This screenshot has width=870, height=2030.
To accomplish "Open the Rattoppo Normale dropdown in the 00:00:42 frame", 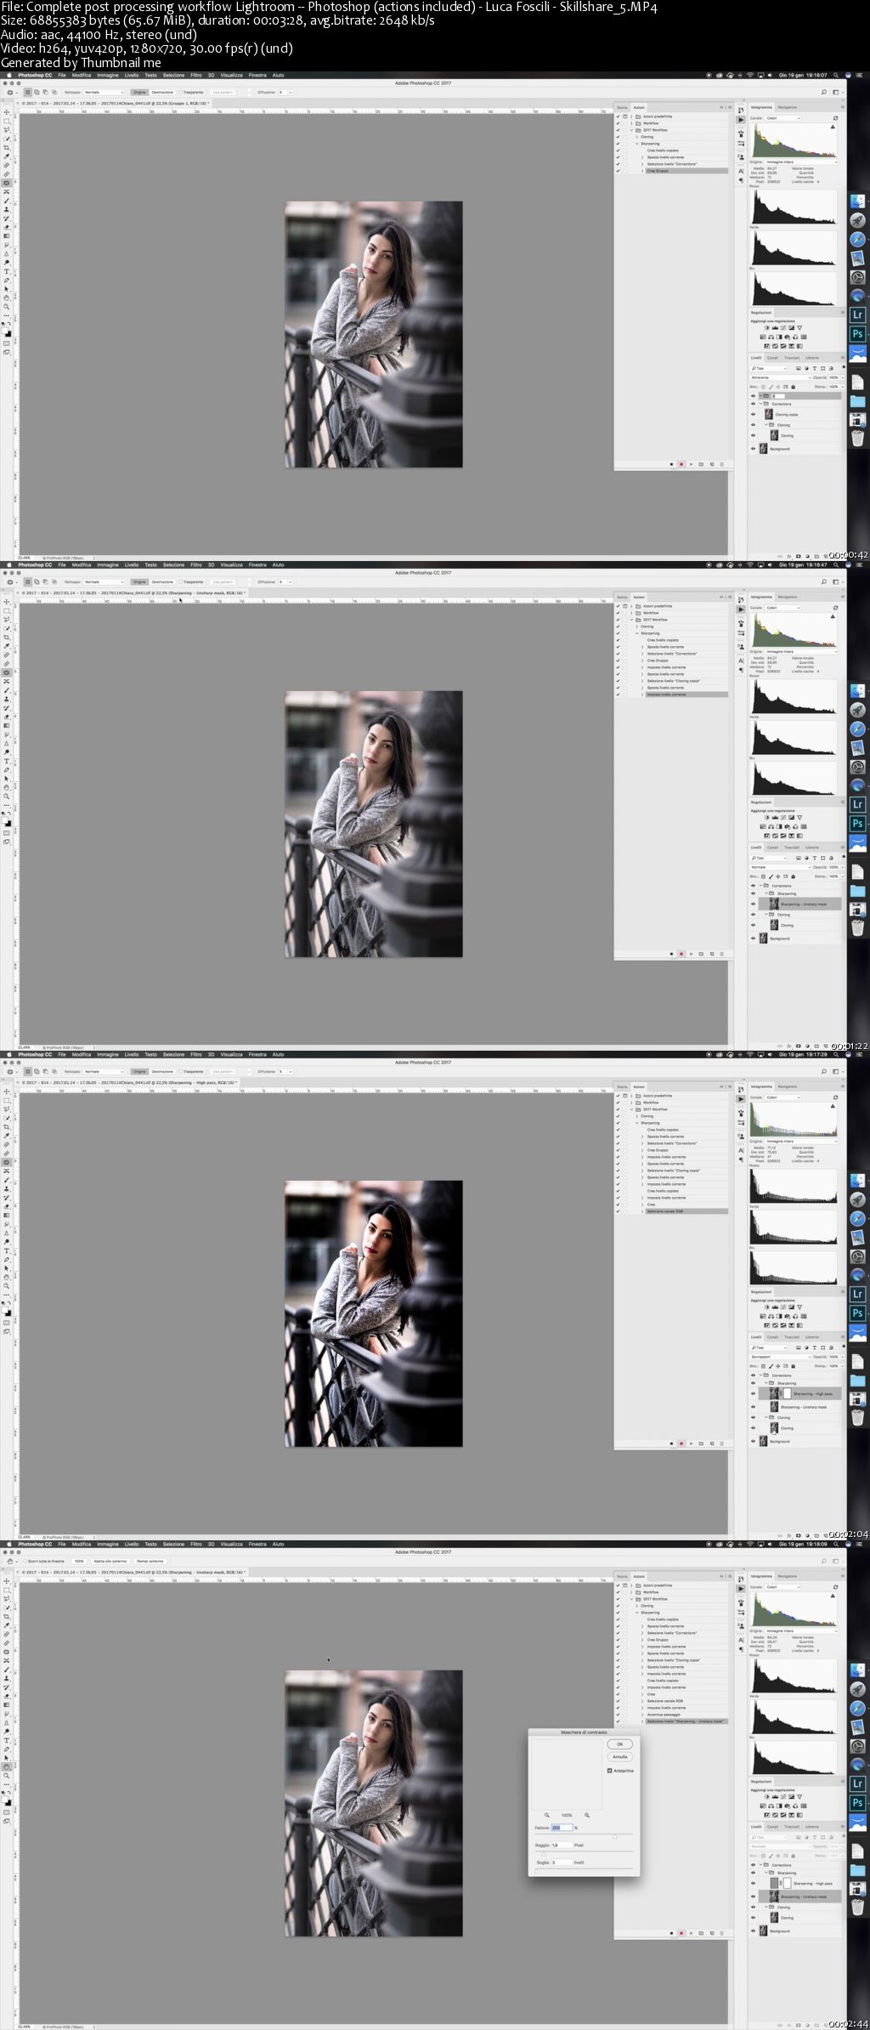I will coord(104,92).
